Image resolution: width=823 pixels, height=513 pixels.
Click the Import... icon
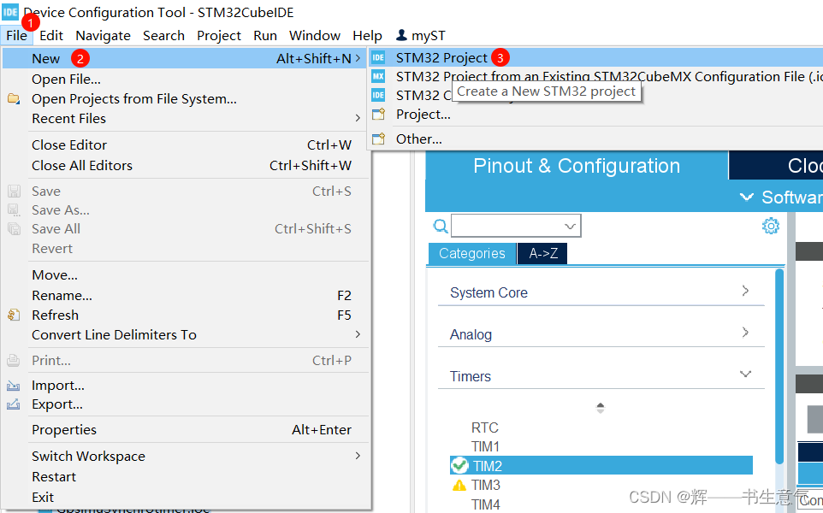click(14, 386)
